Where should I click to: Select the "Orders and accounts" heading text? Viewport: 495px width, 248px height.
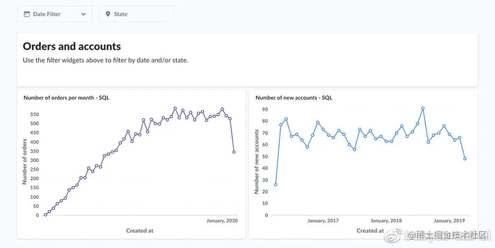(71, 47)
